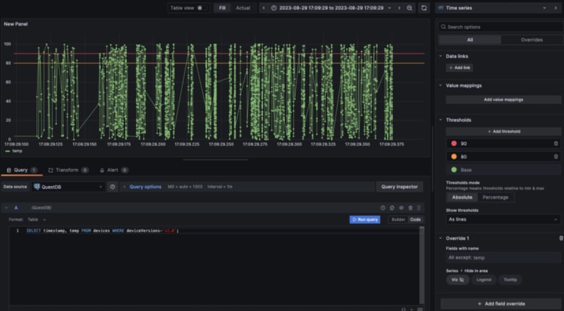Open the QuestDB data source dropdown

coord(68,187)
